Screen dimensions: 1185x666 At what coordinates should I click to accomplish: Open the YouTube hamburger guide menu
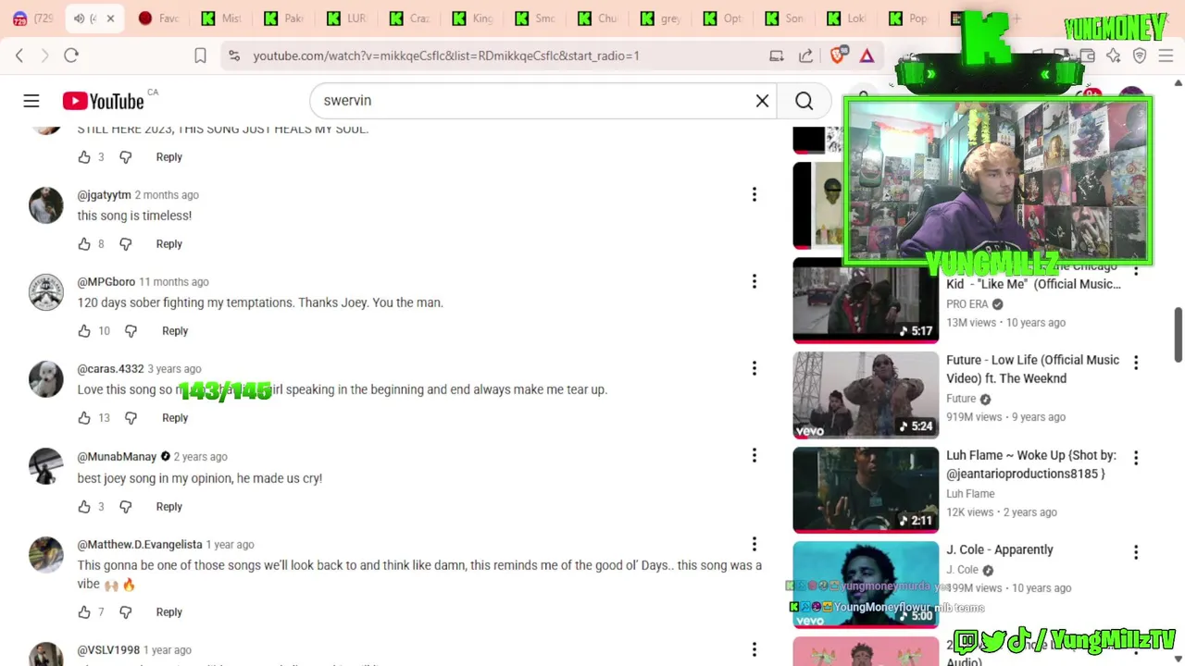tap(31, 101)
